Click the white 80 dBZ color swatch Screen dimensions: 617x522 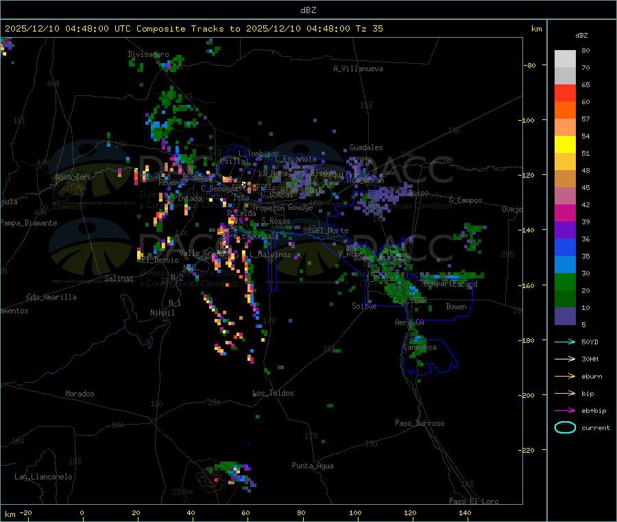565,59
